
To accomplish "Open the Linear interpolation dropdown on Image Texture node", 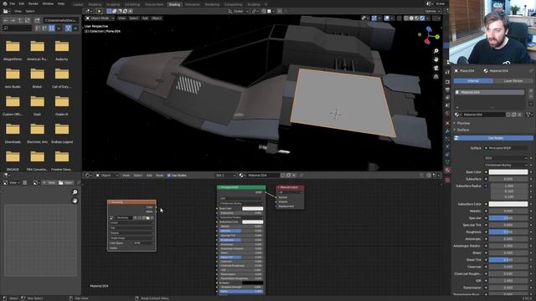I will click(131, 222).
